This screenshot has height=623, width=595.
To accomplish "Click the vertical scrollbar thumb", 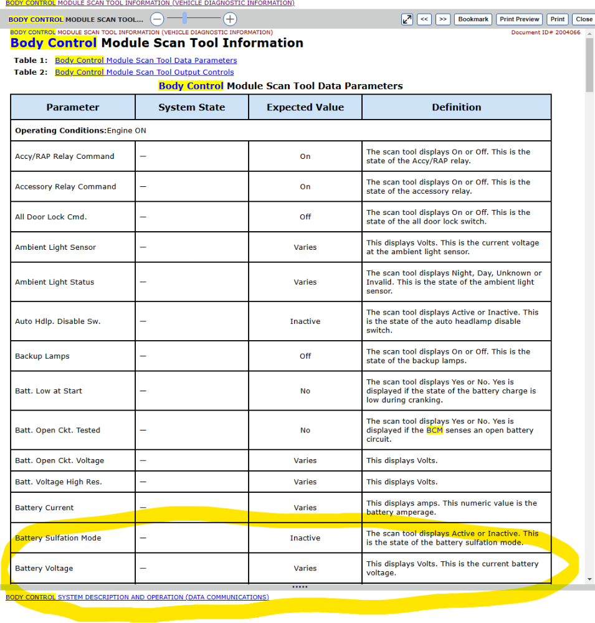I will point(589,65).
